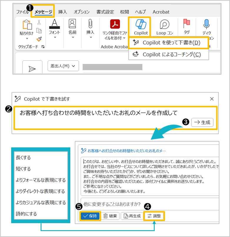Switch to the 挿入 ribbon tab
This screenshot has width=230, height=237.
pyautogui.click(x=63, y=12)
